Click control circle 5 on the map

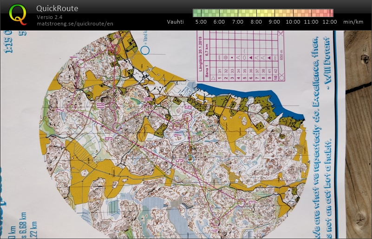190,159
